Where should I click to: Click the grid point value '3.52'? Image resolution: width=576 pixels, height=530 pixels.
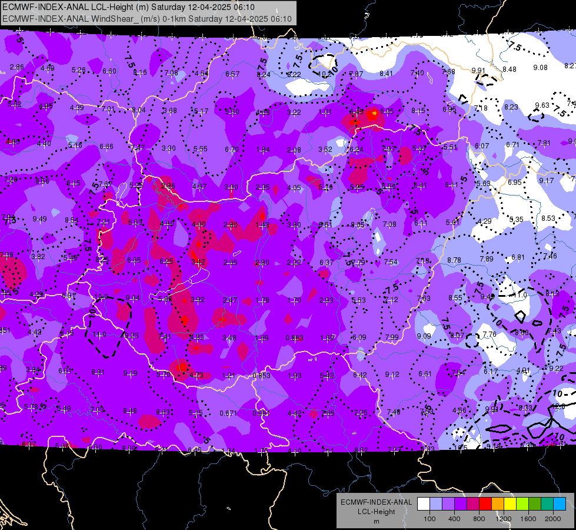point(325,149)
